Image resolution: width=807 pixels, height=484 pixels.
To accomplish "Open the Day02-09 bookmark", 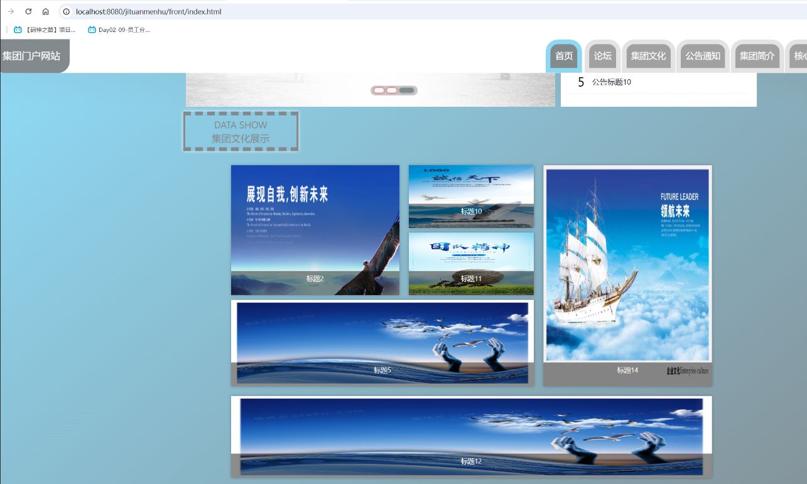I will coord(119,30).
